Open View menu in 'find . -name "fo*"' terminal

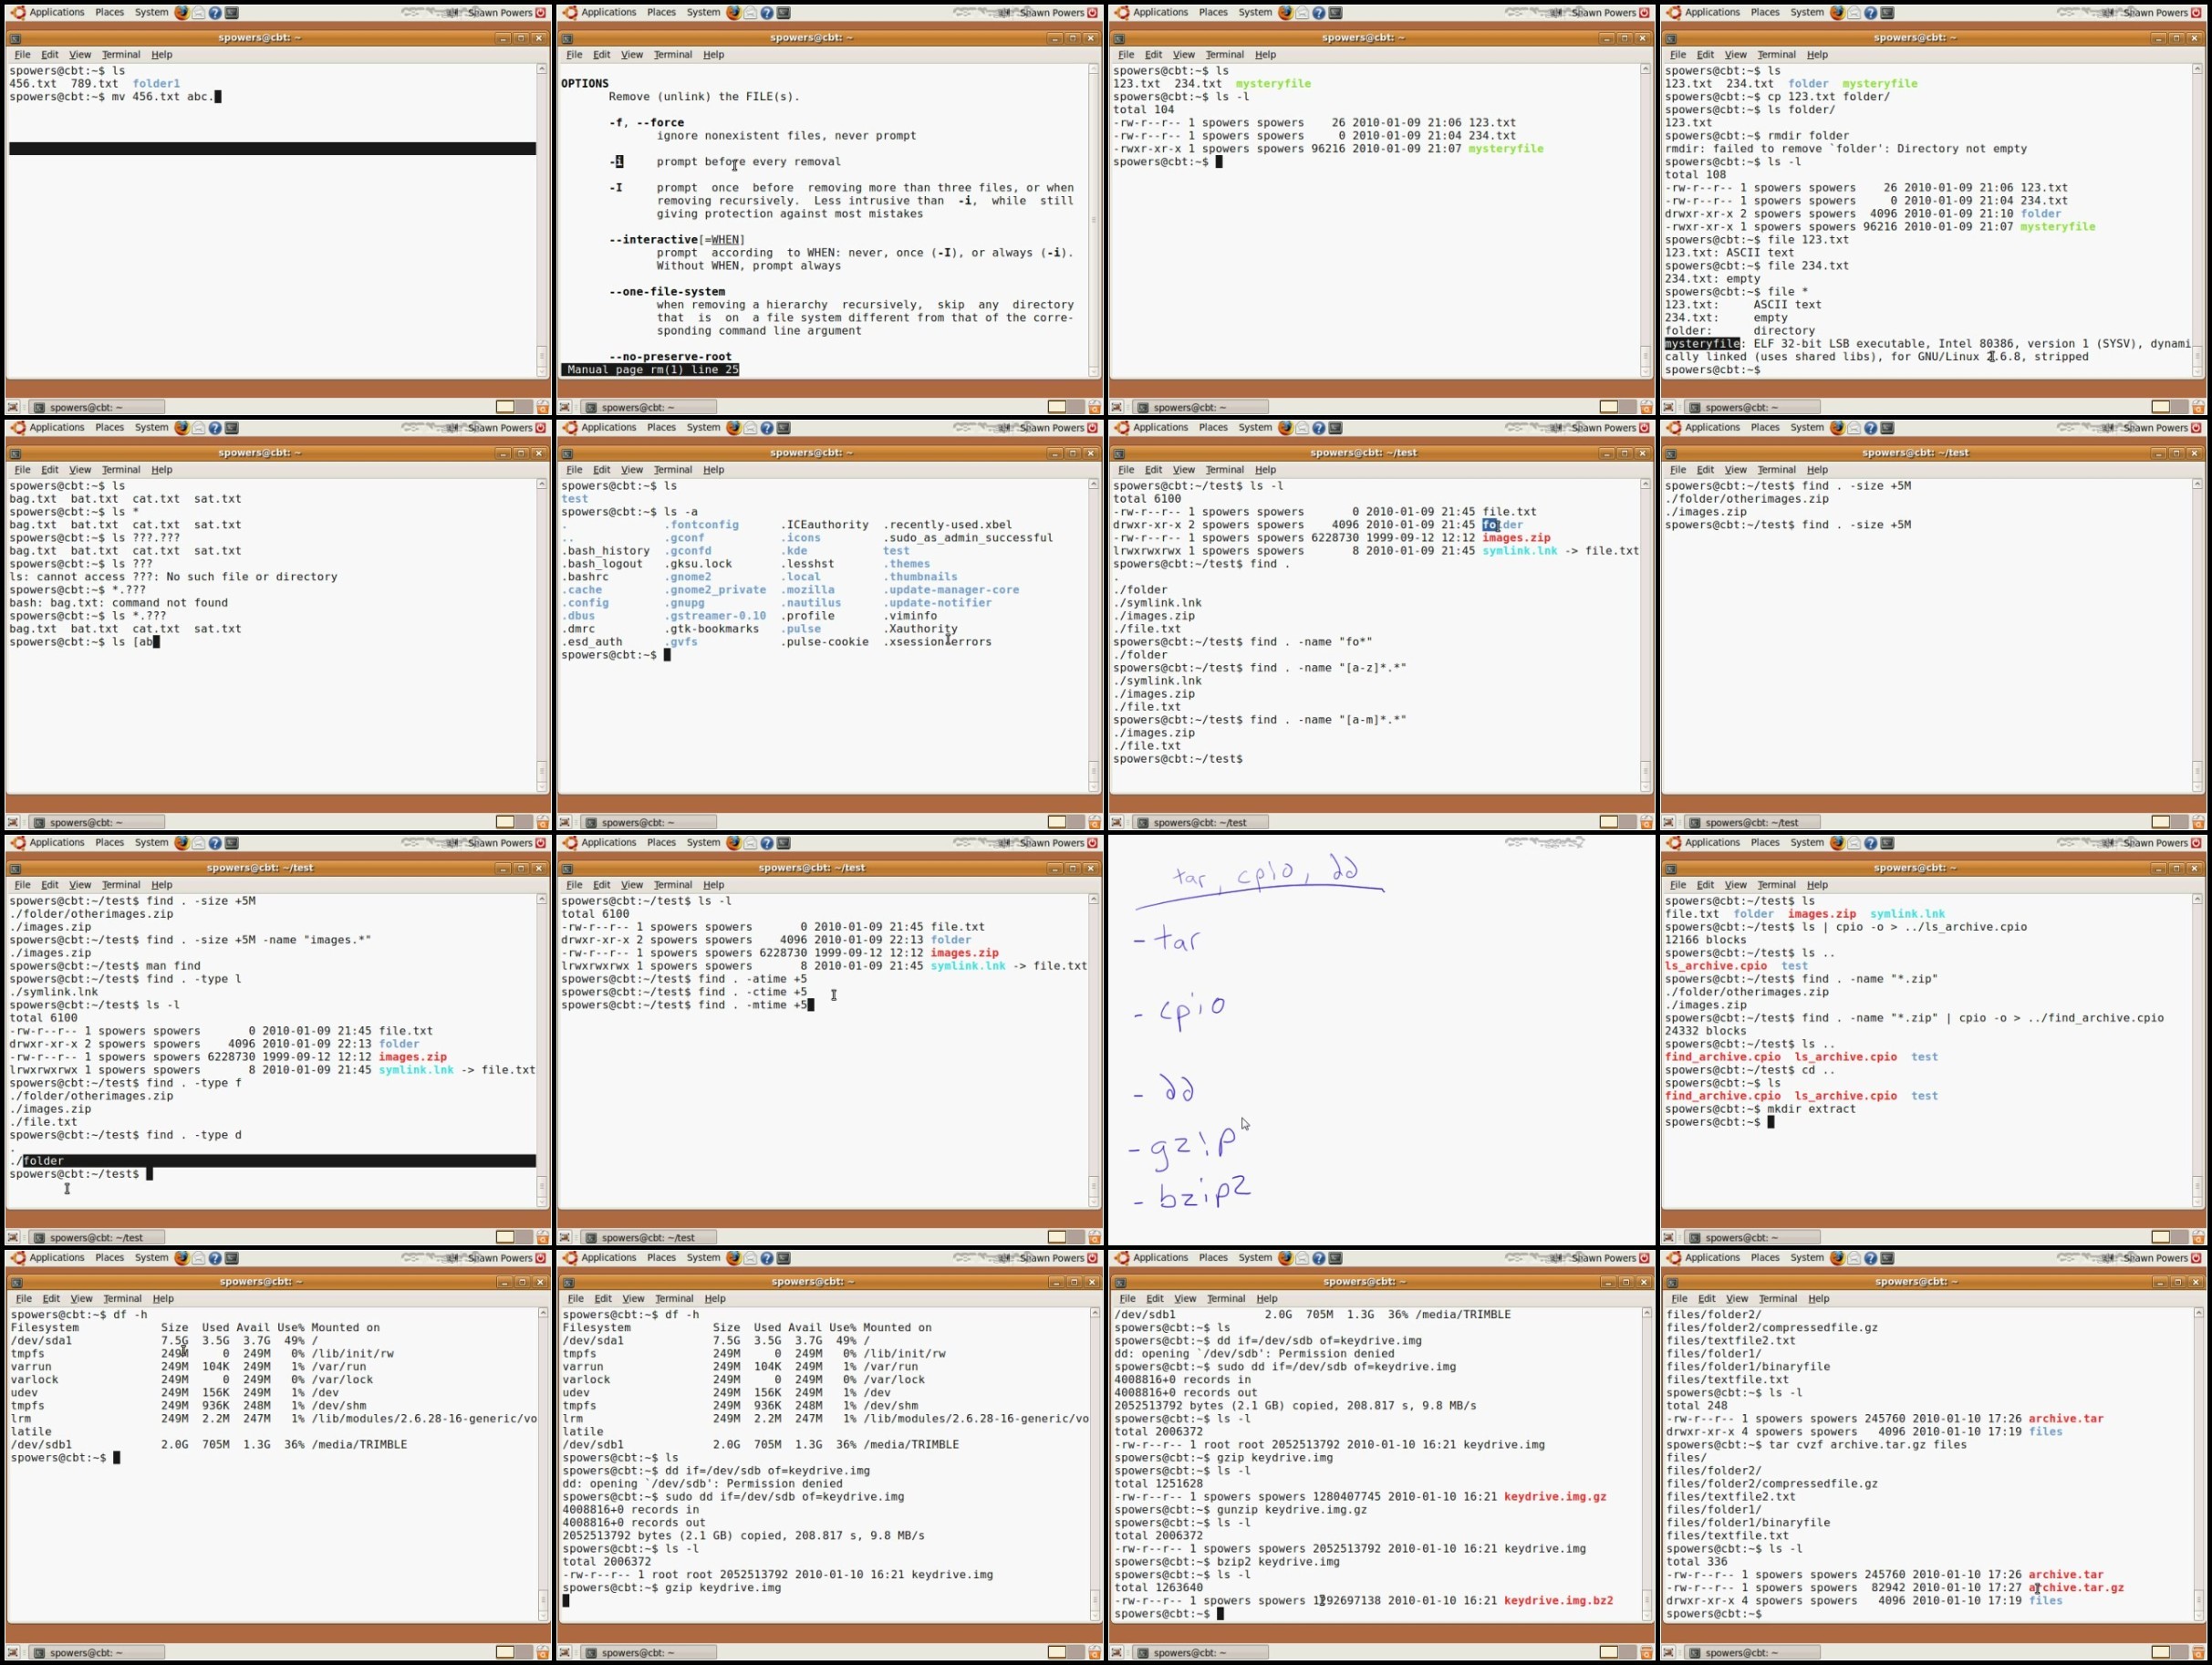1183,470
